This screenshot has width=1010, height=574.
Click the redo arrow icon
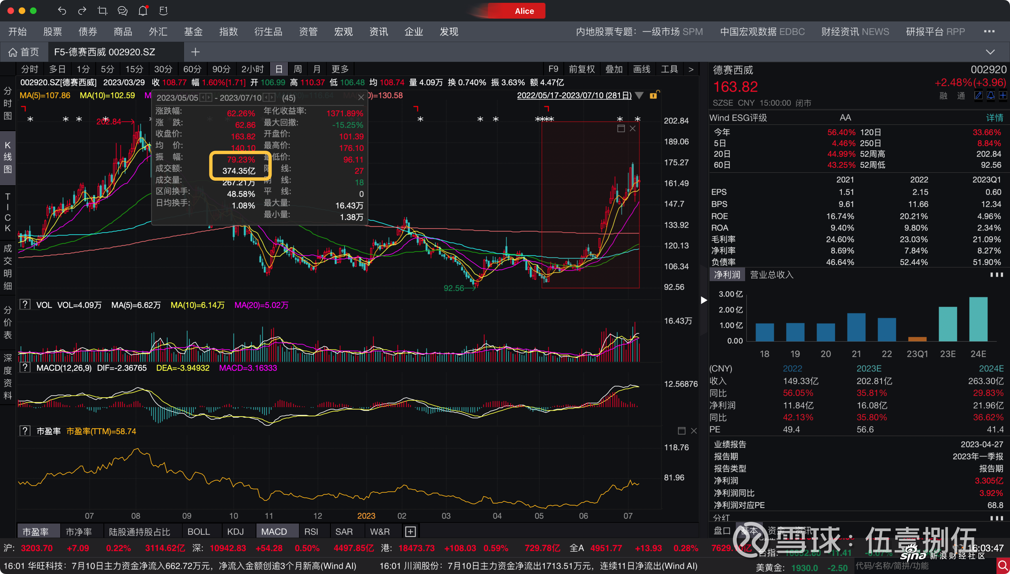point(82,11)
